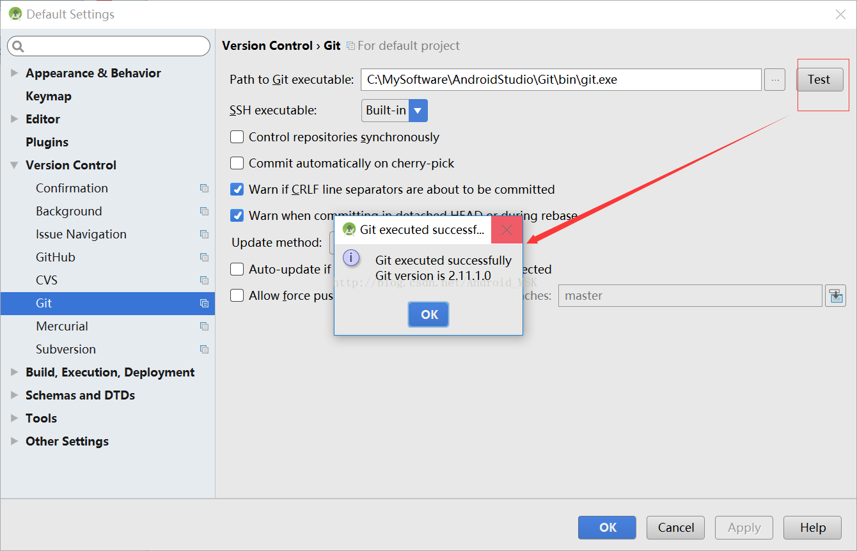Click the info icon in the Git dialog
This screenshot has height=551, width=857.
[x=351, y=258]
